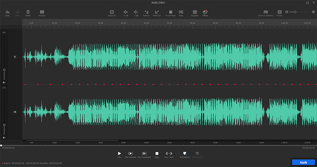Mute the FL channel speaker icon
The image size is (317, 167).
pos(4,83)
